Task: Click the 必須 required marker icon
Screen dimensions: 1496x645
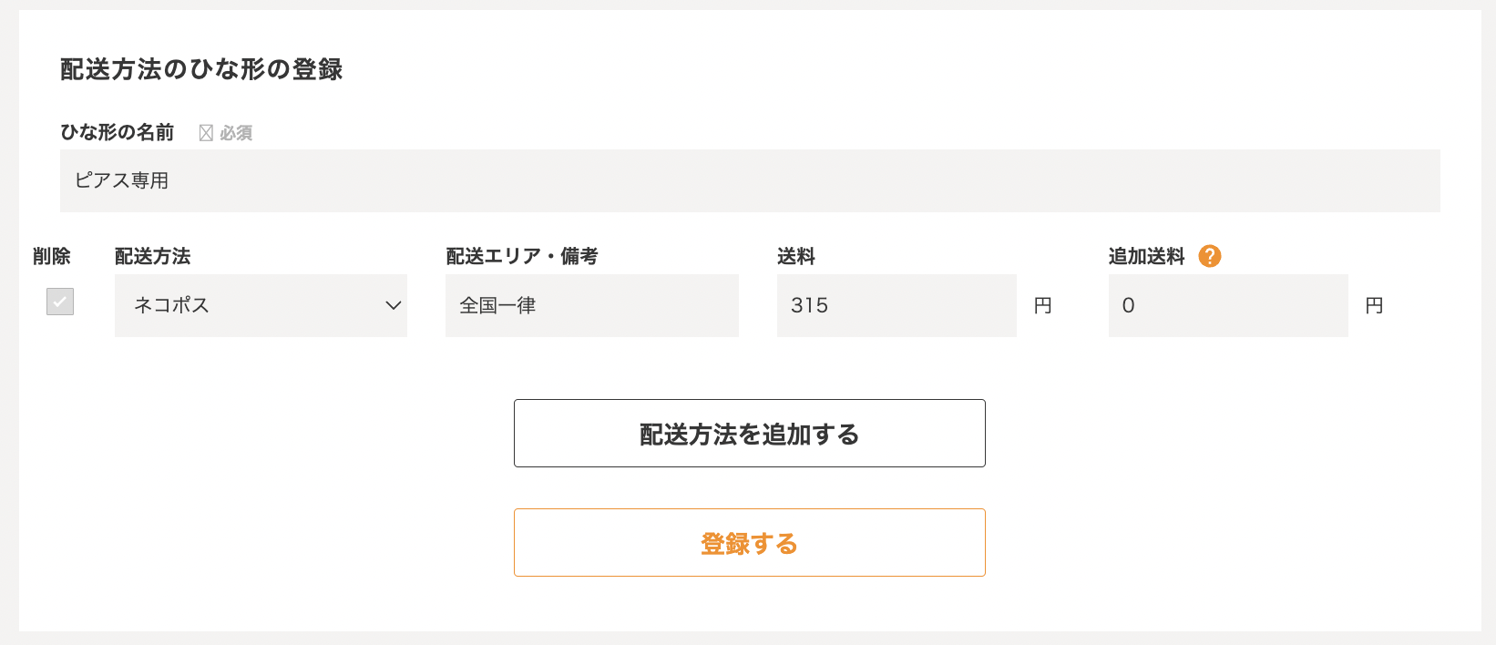Action: [x=206, y=133]
